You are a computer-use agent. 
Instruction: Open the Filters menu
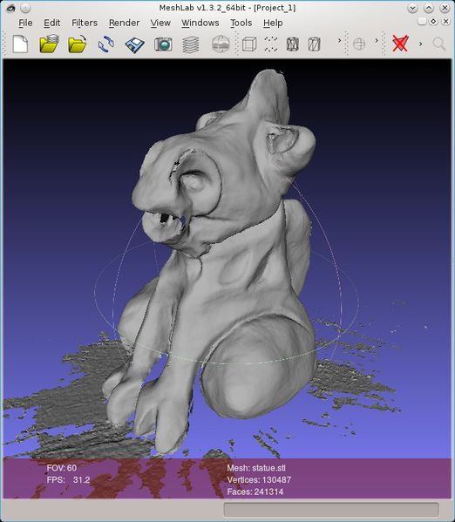click(85, 23)
